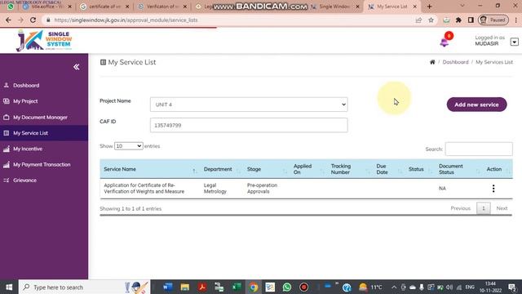Image resolution: width=522 pixels, height=294 pixels.
Task: Bookmark page with star icon
Action: click(x=431, y=20)
